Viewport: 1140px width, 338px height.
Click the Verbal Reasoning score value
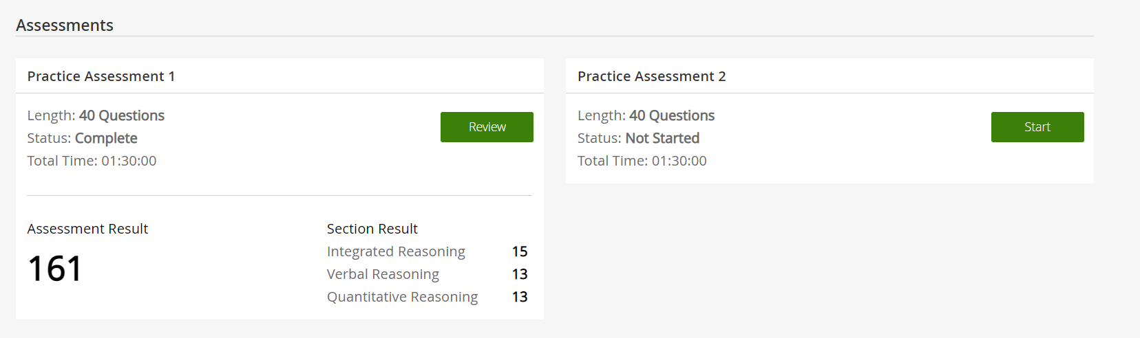coord(520,274)
